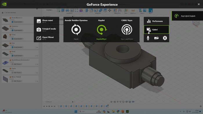Click the Move four-arrow icon in Fusion toolbar

click(x=110, y=10)
